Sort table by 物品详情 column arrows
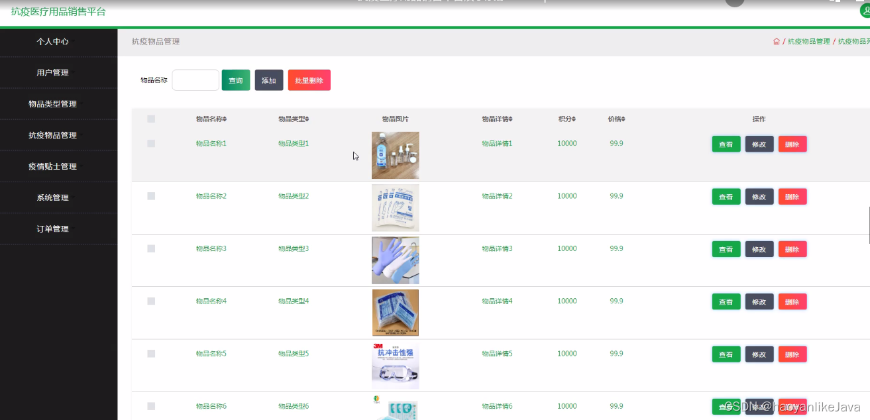 click(x=510, y=119)
